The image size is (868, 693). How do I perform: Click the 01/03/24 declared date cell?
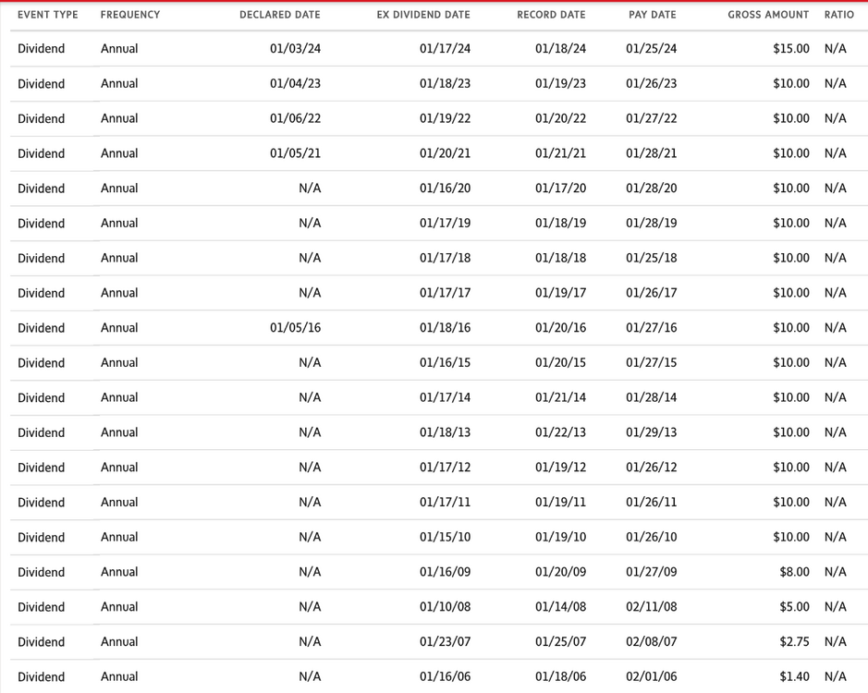click(295, 49)
